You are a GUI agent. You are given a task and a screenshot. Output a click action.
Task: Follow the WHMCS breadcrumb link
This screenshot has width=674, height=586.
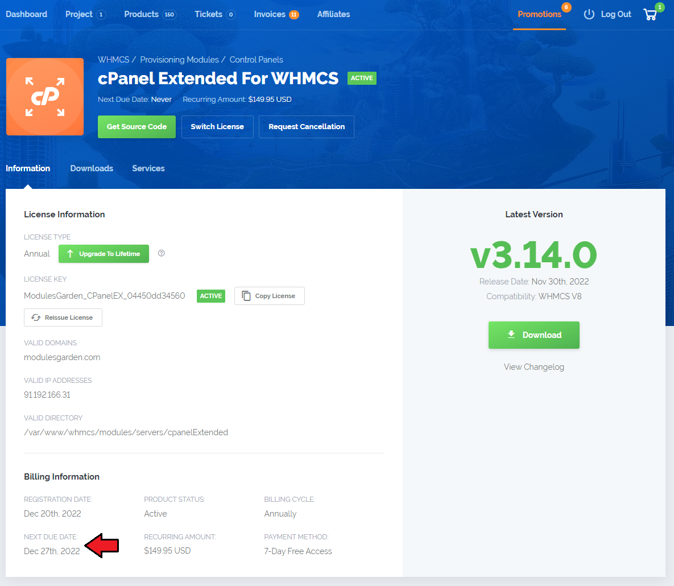(114, 60)
